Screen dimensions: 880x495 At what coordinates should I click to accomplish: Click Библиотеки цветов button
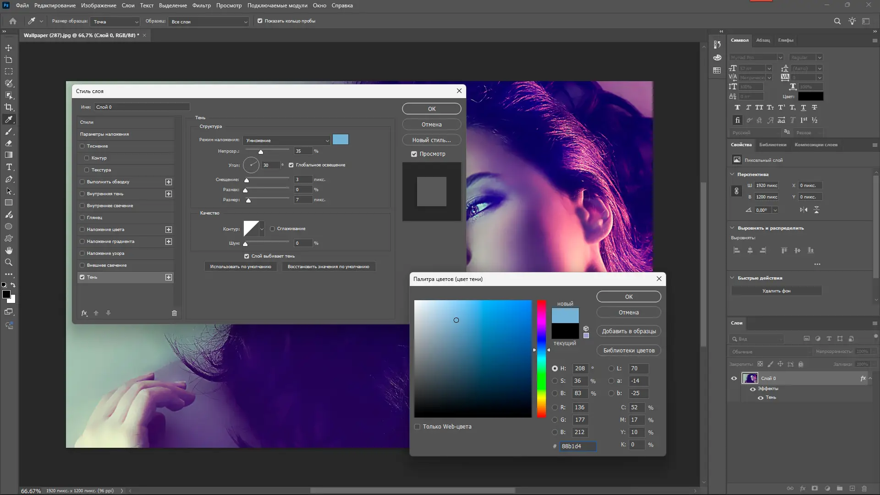point(628,351)
